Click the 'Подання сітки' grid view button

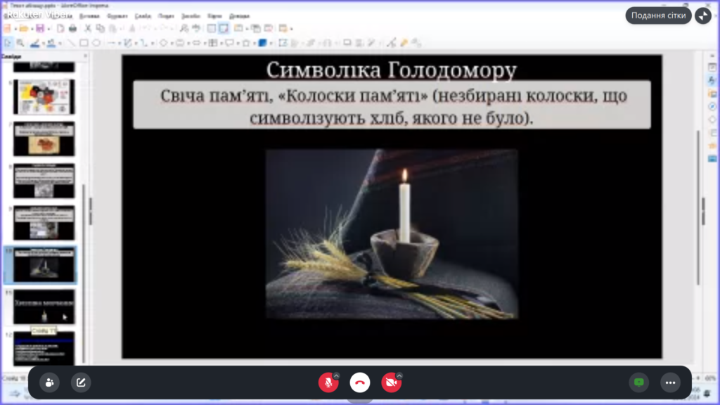(x=658, y=15)
